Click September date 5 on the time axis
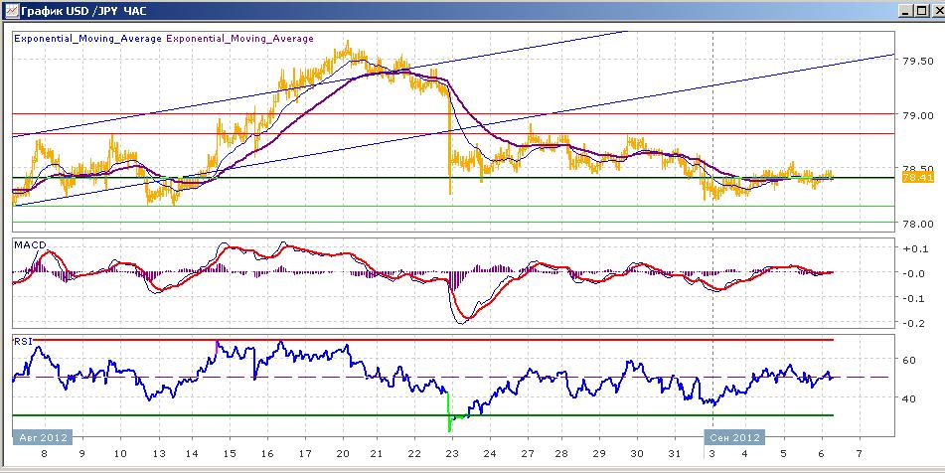This screenshot has width=945, height=473. [x=784, y=454]
